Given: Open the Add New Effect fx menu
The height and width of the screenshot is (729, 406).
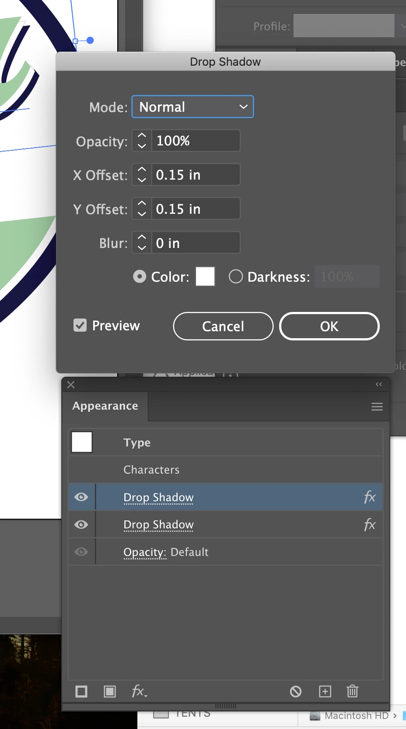Looking at the screenshot, I should coord(140,691).
